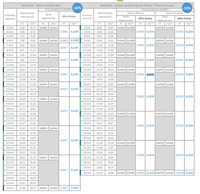
Task: Select the 'Offre Online' header in the Base table
Action: click(69, 16)
